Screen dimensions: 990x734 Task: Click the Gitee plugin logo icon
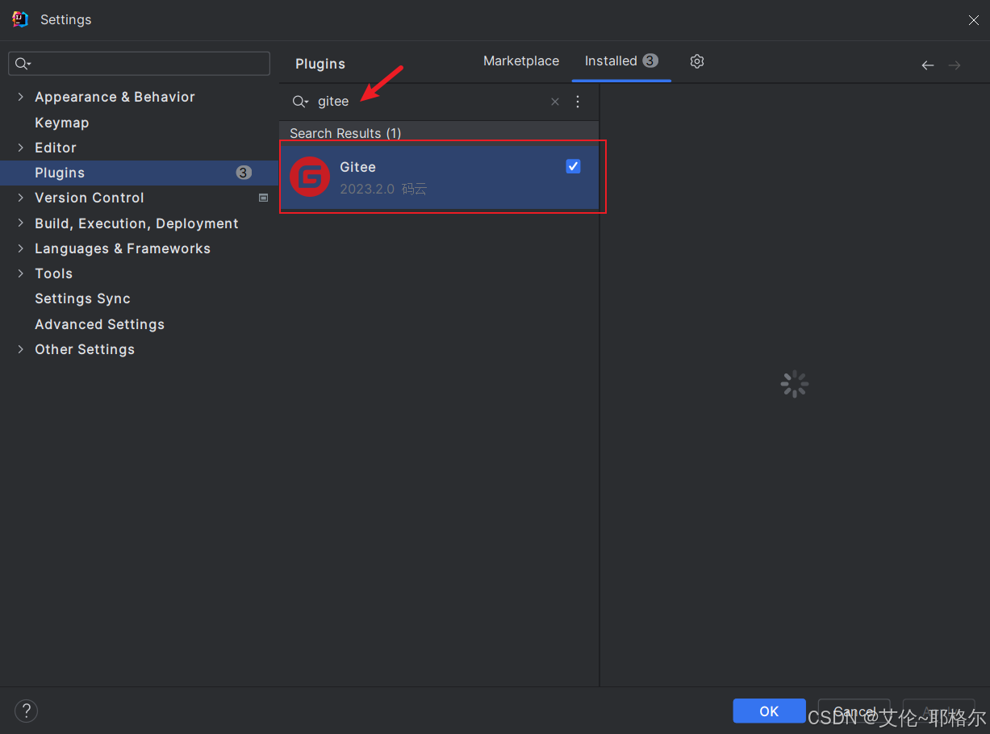[x=310, y=177]
